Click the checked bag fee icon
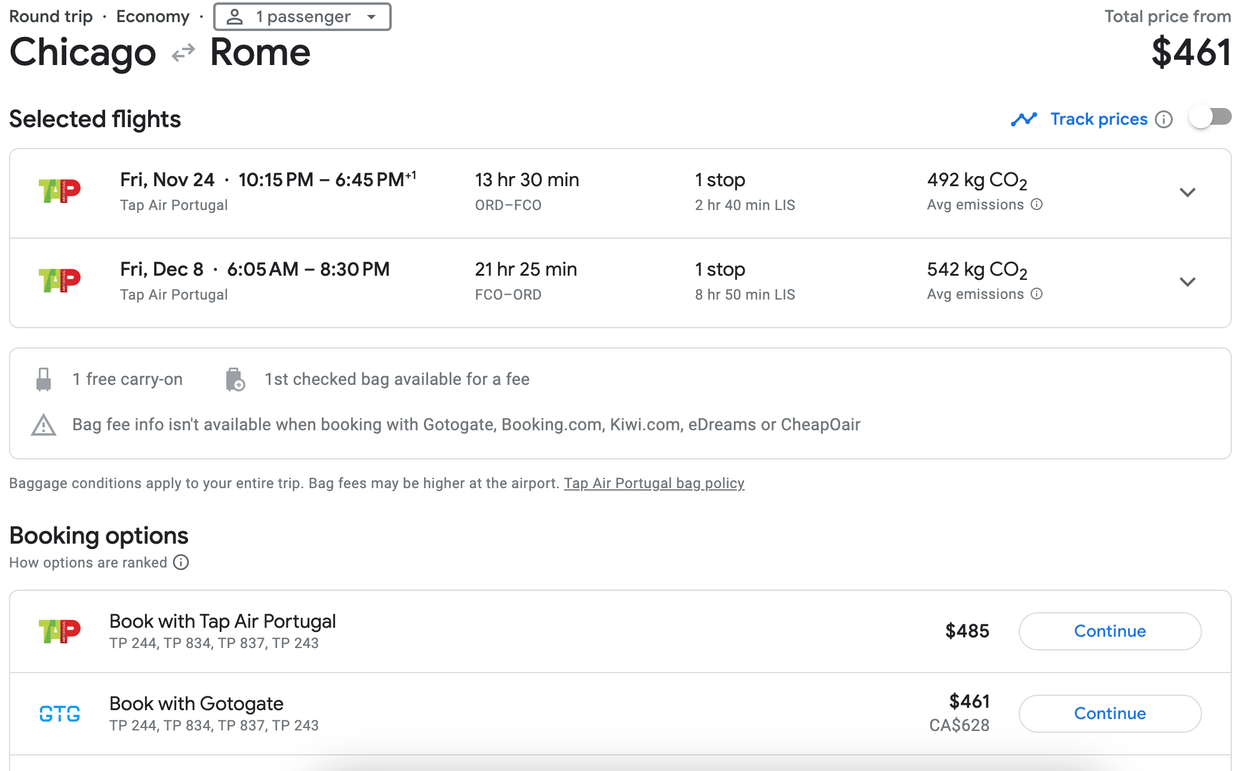The image size is (1242, 771). [235, 380]
